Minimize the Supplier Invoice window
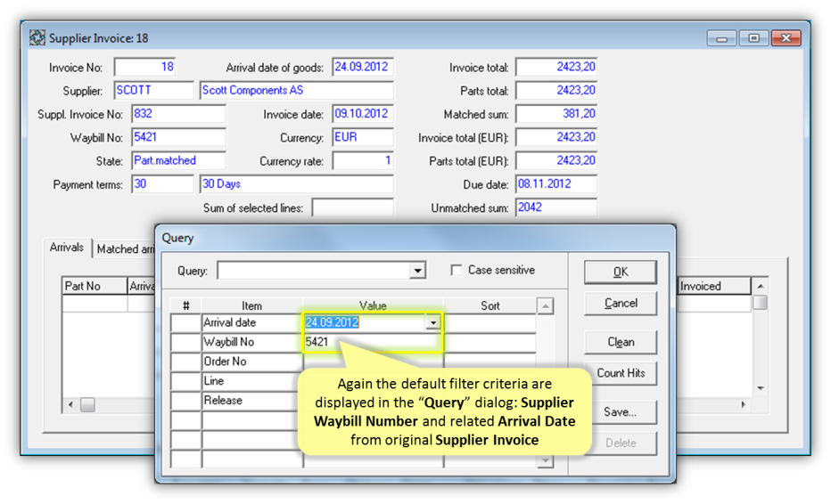Image resolution: width=831 pixels, height=504 pixels. (721, 38)
